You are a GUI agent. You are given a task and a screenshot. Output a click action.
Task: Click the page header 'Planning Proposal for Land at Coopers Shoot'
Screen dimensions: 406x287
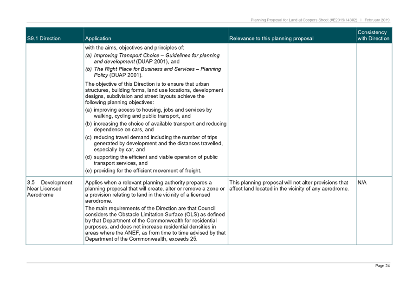click(304, 20)
